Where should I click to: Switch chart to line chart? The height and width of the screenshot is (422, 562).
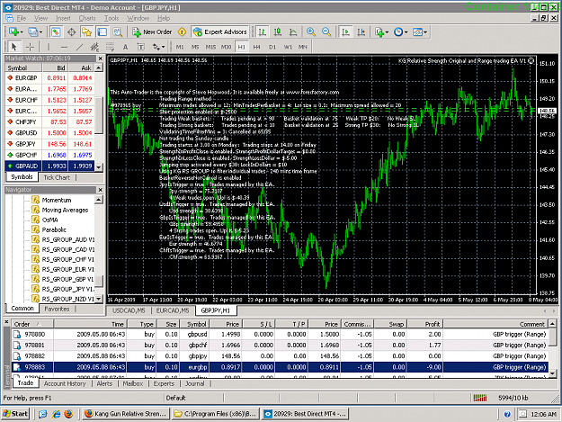[x=293, y=31]
